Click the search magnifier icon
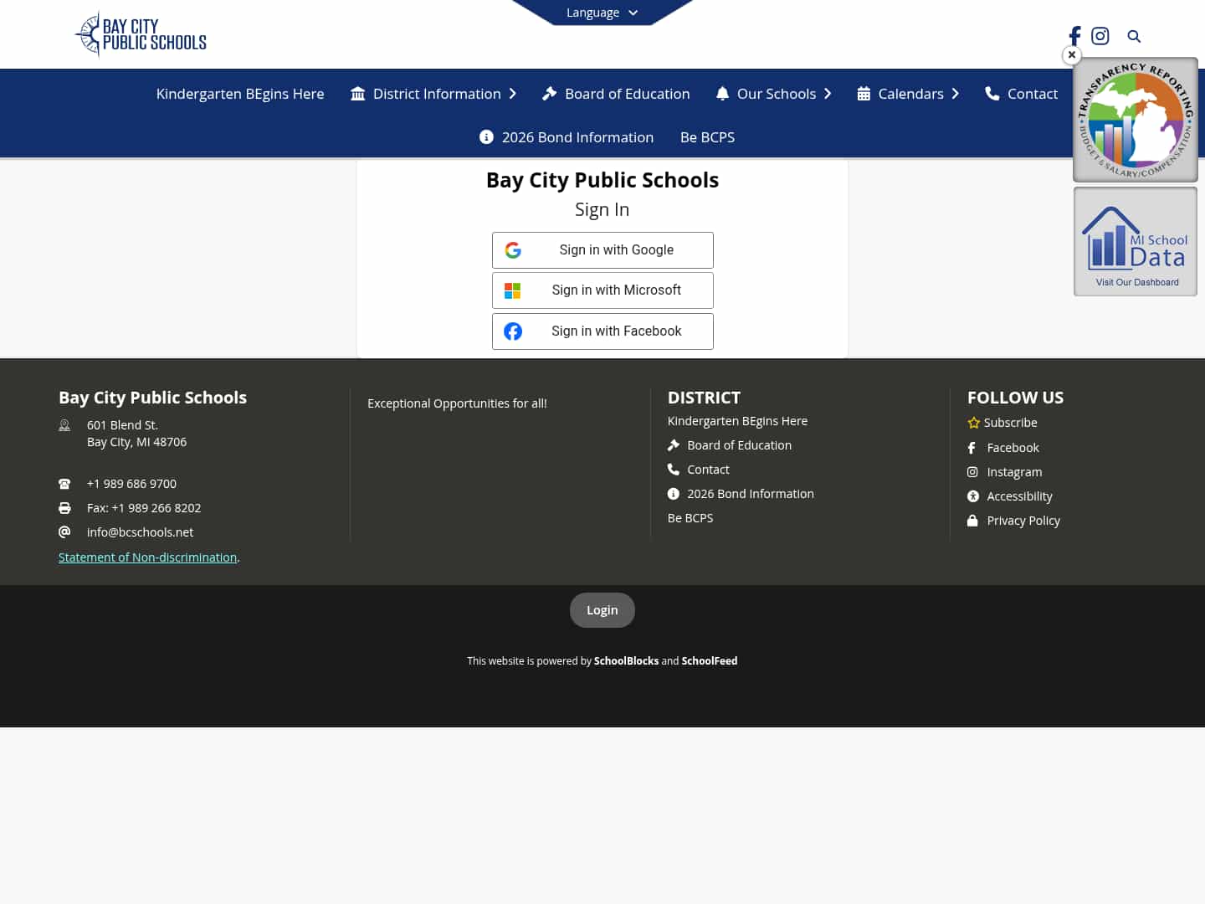1205x904 pixels. click(x=1134, y=36)
